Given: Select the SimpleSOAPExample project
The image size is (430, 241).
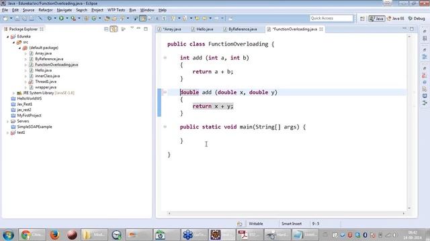Looking at the screenshot, I should point(34,127).
